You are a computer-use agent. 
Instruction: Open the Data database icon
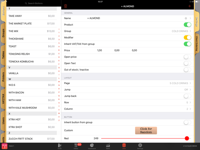124,146
